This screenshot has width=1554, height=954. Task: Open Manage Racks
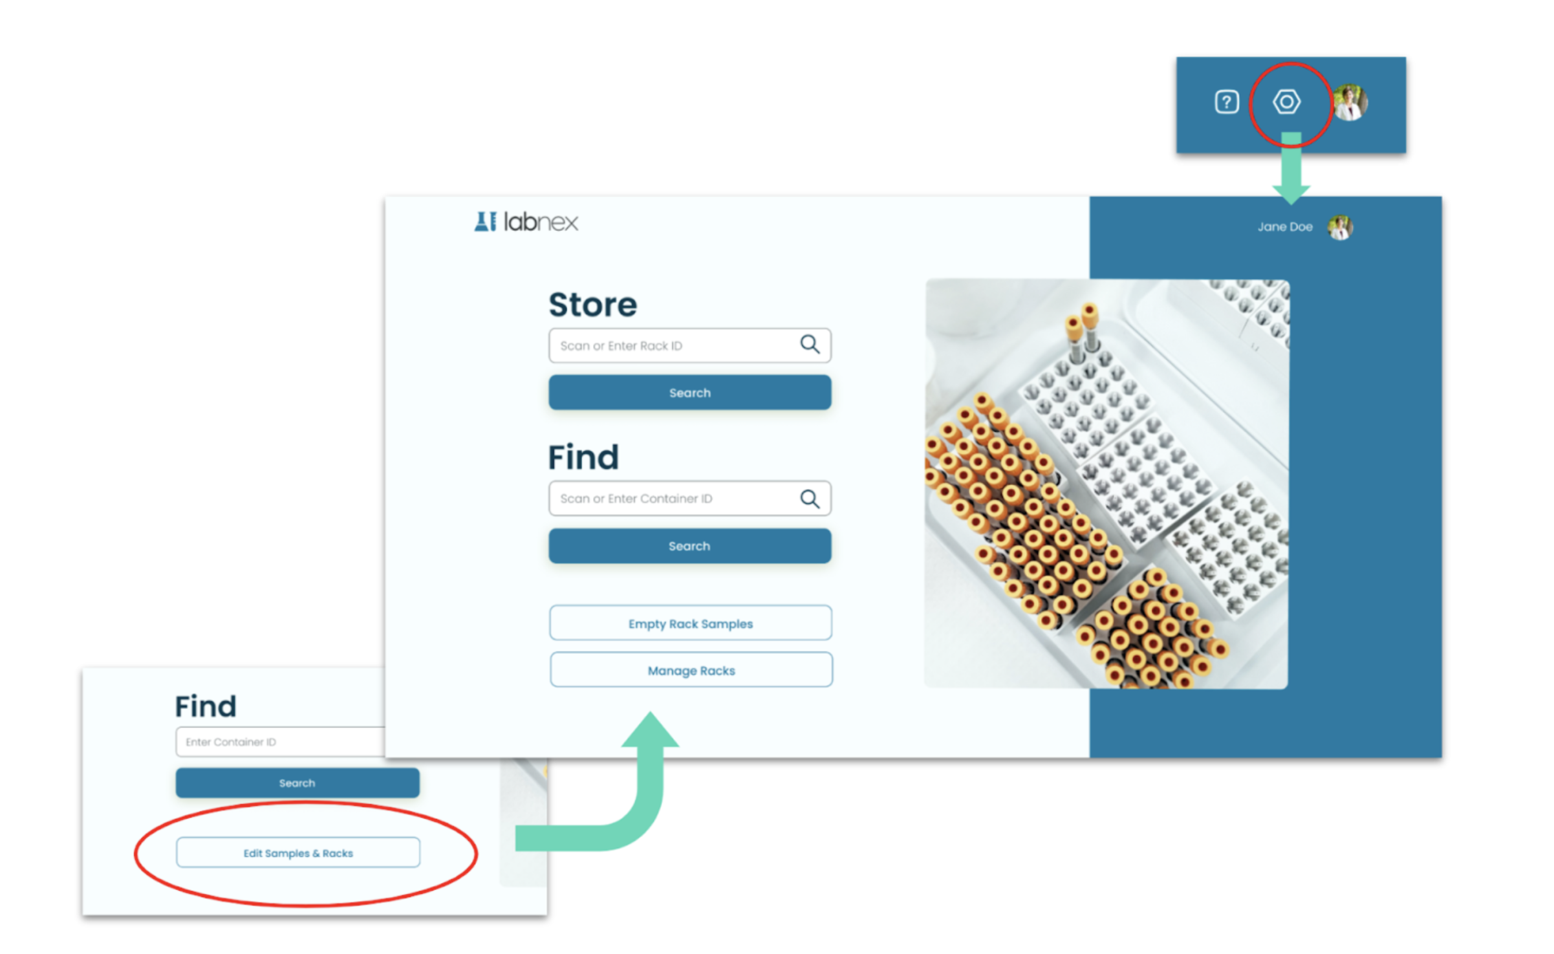[x=691, y=670]
